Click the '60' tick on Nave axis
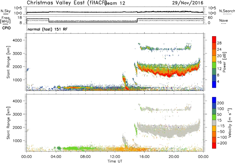This screenshot has height=163, width=235. pyautogui.click(x=210, y=18)
